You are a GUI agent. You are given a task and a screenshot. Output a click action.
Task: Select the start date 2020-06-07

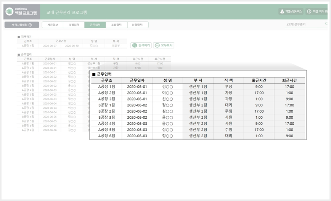tap(50, 46)
